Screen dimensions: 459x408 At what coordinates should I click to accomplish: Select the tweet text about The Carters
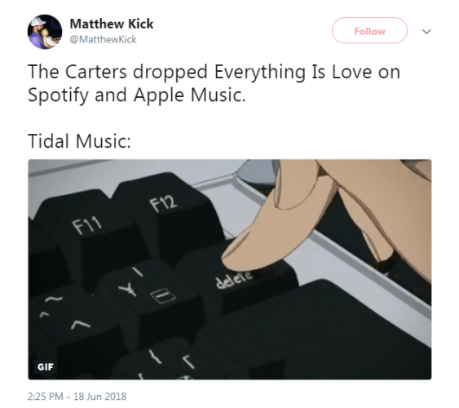[x=214, y=83]
